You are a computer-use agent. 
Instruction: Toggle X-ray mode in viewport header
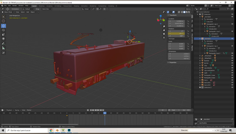coord(179,12)
